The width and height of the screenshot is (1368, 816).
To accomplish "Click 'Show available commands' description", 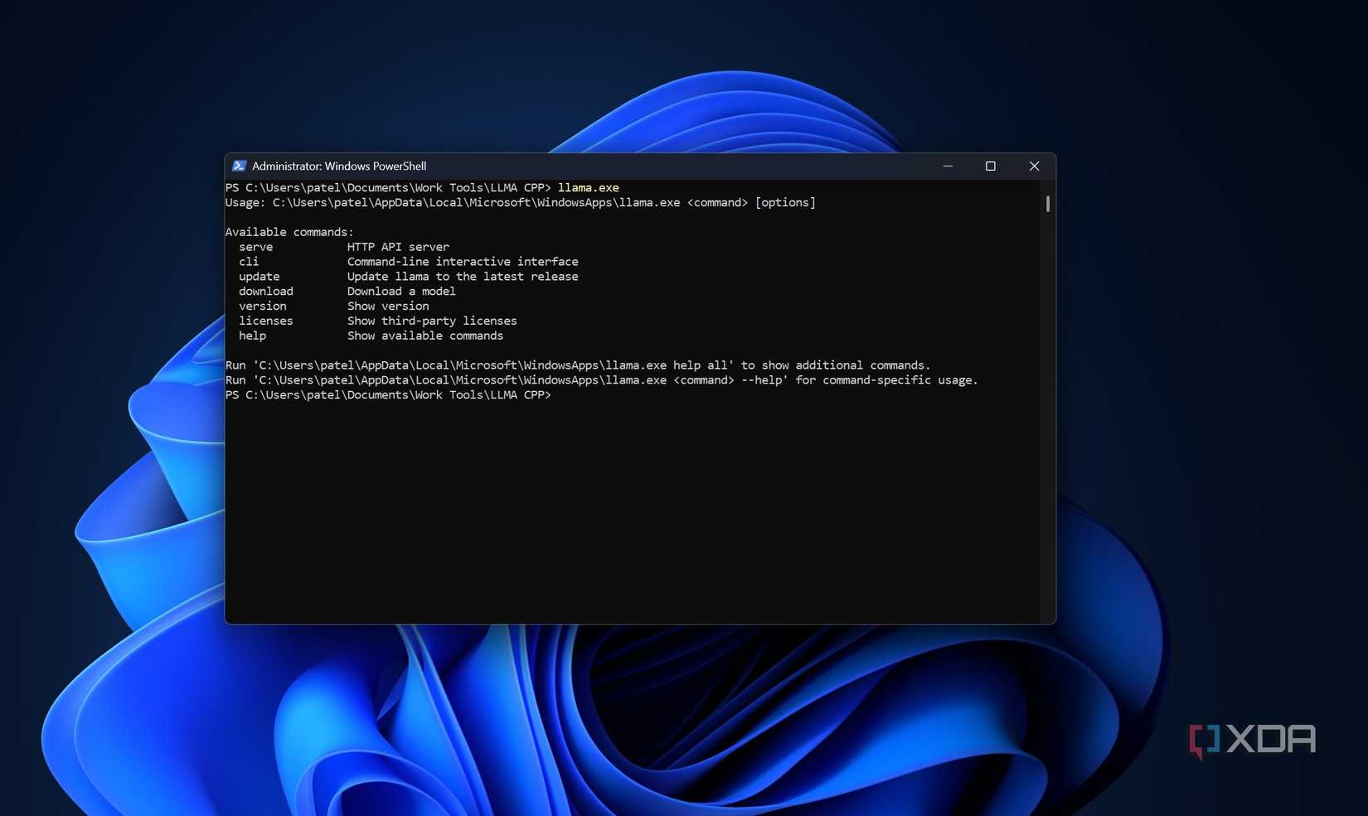I will (425, 336).
